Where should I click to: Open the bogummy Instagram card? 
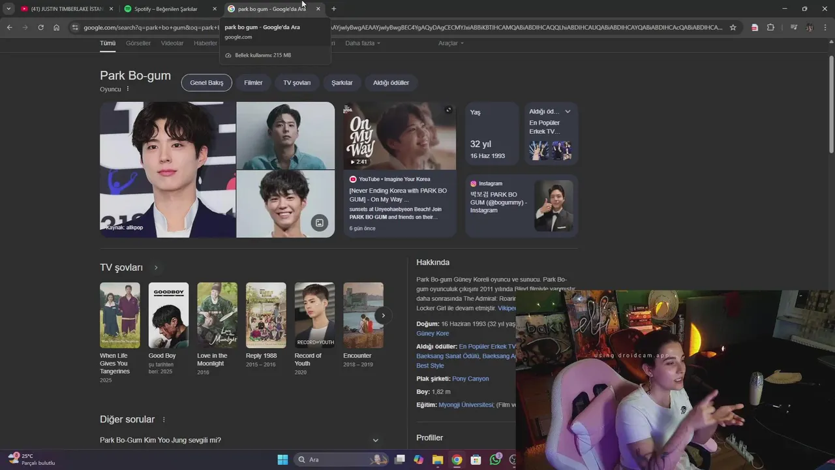(522, 206)
